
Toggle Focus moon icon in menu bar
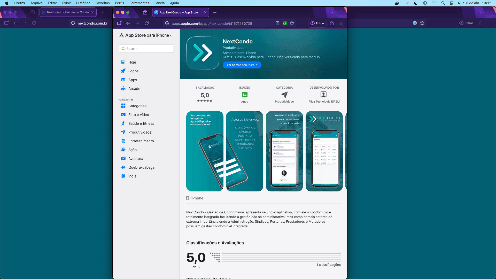tap(416, 3)
